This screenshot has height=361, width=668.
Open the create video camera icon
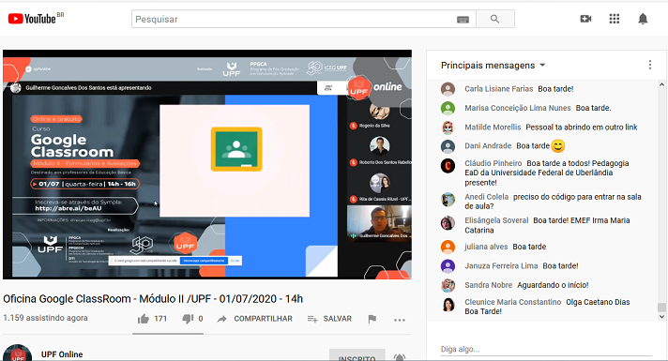click(x=585, y=19)
